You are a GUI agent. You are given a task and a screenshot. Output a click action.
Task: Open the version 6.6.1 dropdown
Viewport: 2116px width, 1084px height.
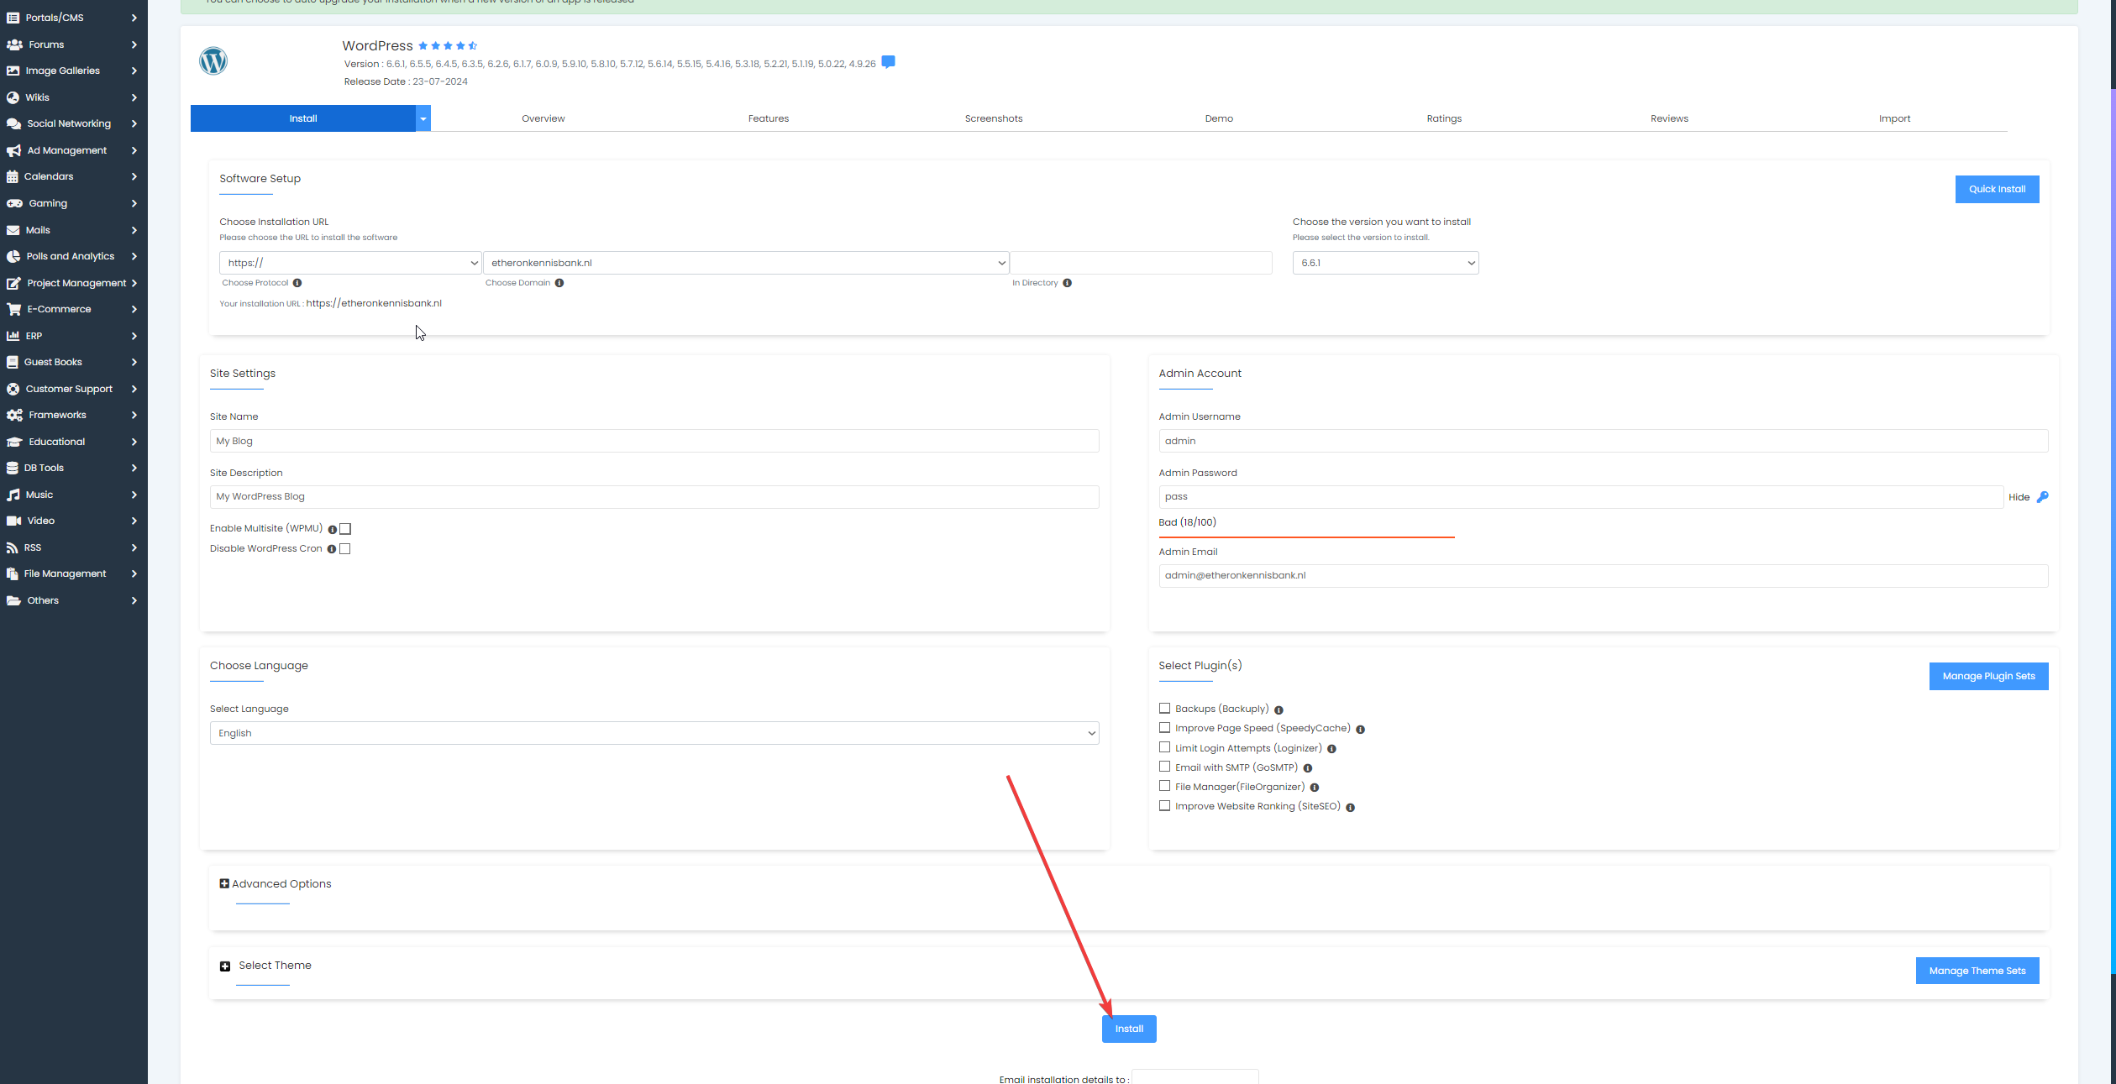1385,263
